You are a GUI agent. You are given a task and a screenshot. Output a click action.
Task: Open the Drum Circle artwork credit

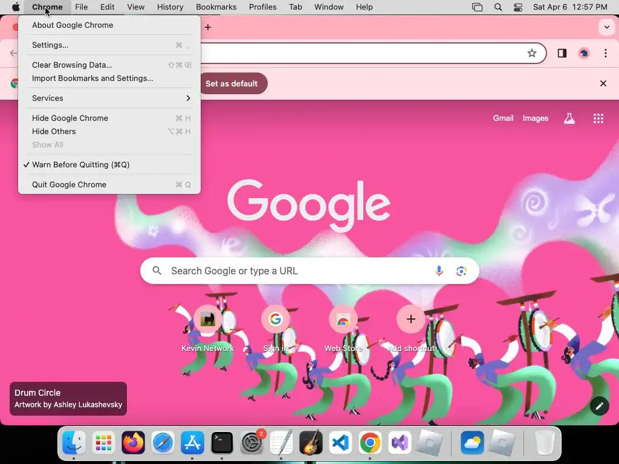68,399
